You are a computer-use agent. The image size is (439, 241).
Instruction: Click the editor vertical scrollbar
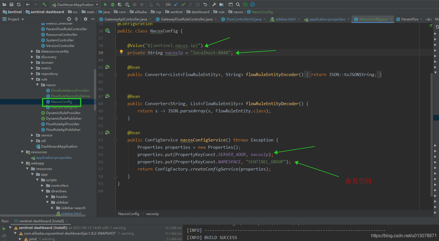[432, 134]
